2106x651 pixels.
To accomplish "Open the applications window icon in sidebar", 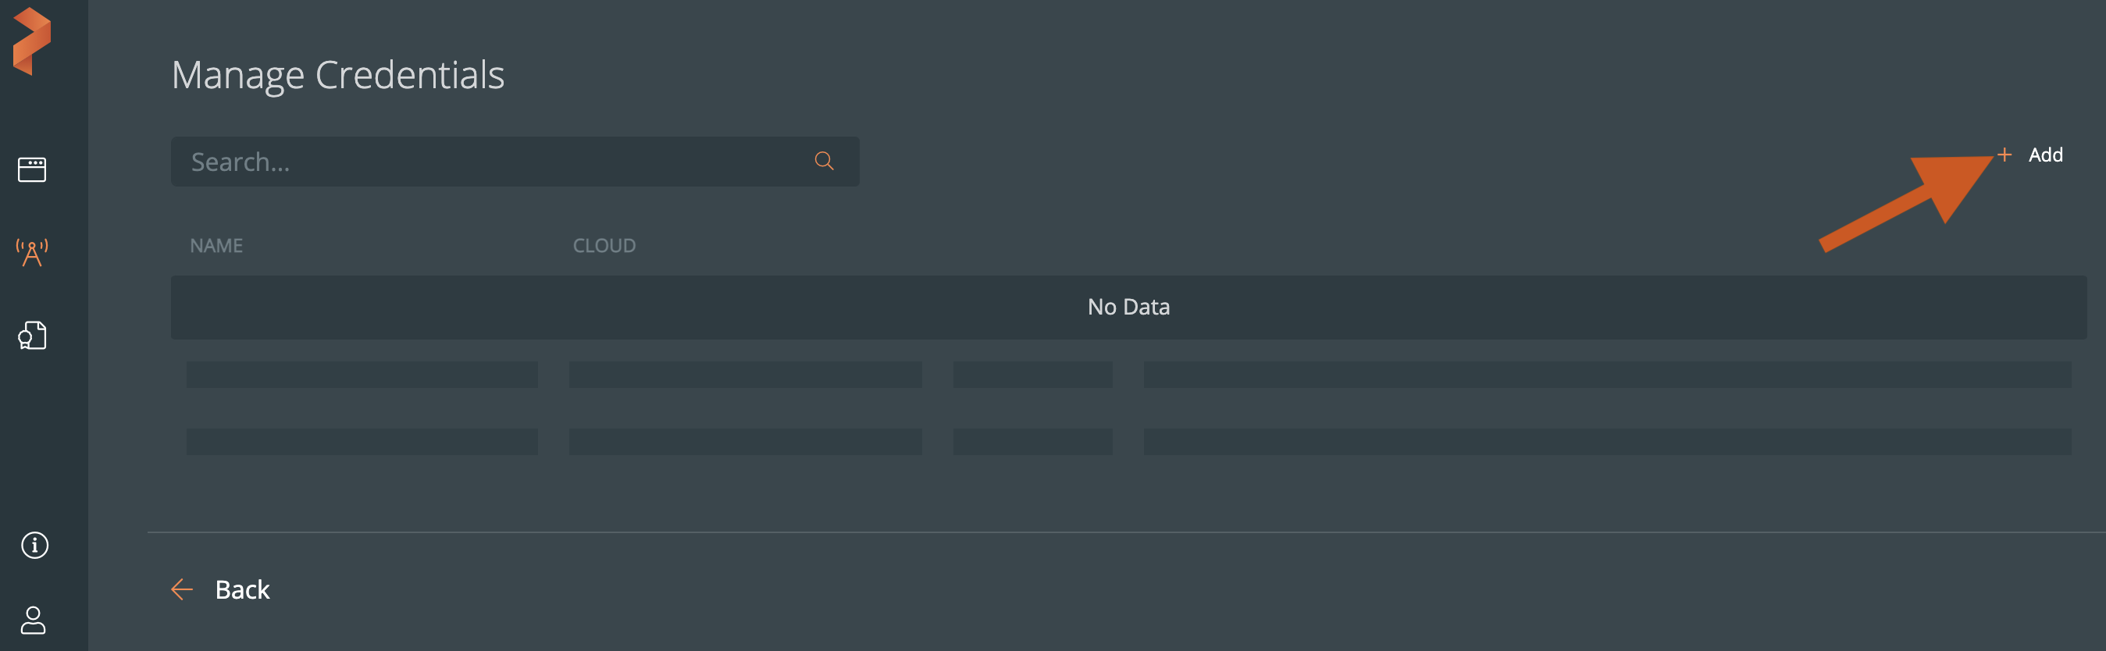I will point(32,169).
